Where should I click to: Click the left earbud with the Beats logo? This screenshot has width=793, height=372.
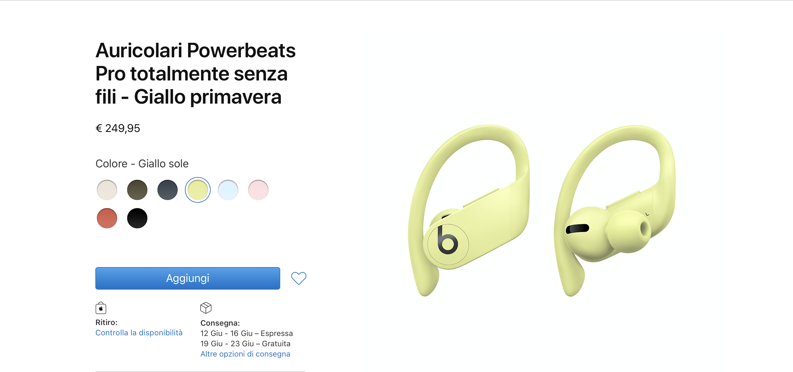click(x=469, y=211)
